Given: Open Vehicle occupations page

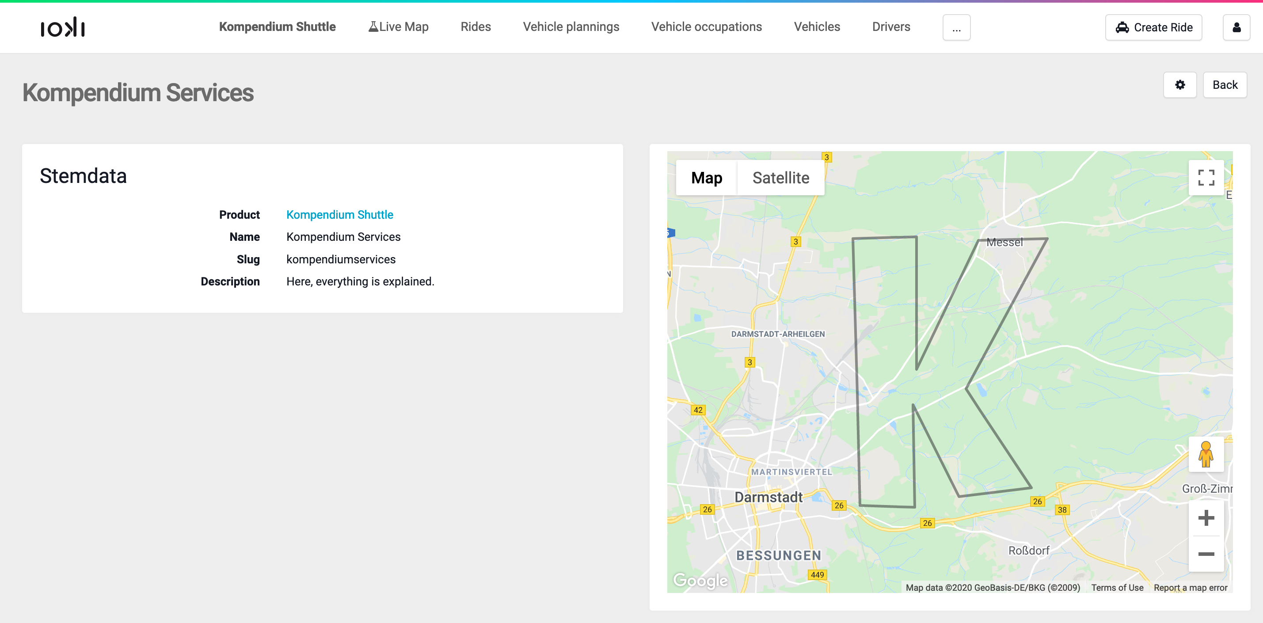Looking at the screenshot, I should point(706,27).
